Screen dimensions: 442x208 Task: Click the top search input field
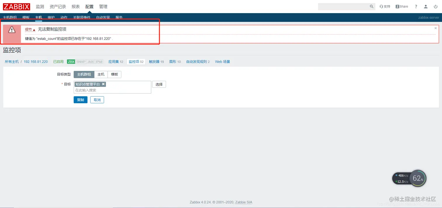coord(343,6)
